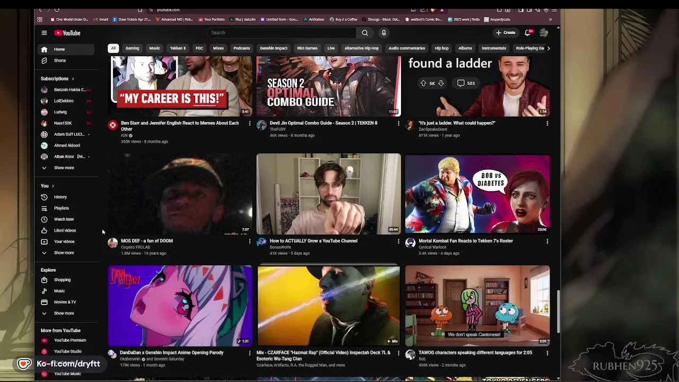Play the CZARFACE Hazmat Rap mix thumbnail
The image size is (679, 382).
[329, 306]
